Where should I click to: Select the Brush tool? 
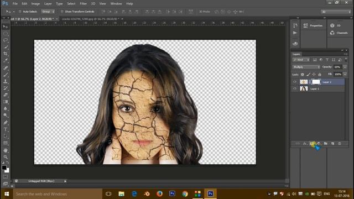click(6, 75)
